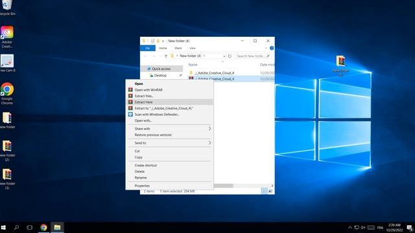Viewport: 415px width, 233px height.
Task: Sort by the Name column header
Action: coord(193,65)
